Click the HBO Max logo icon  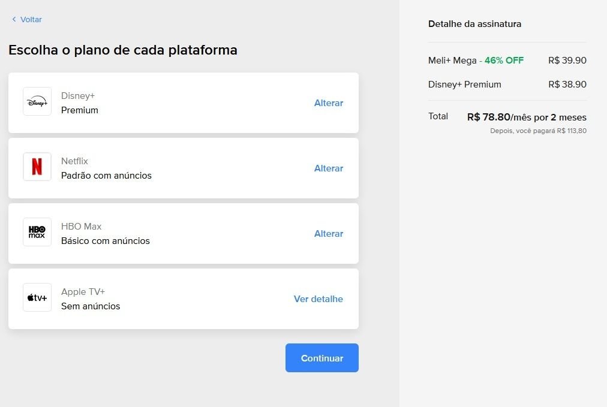click(37, 233)
